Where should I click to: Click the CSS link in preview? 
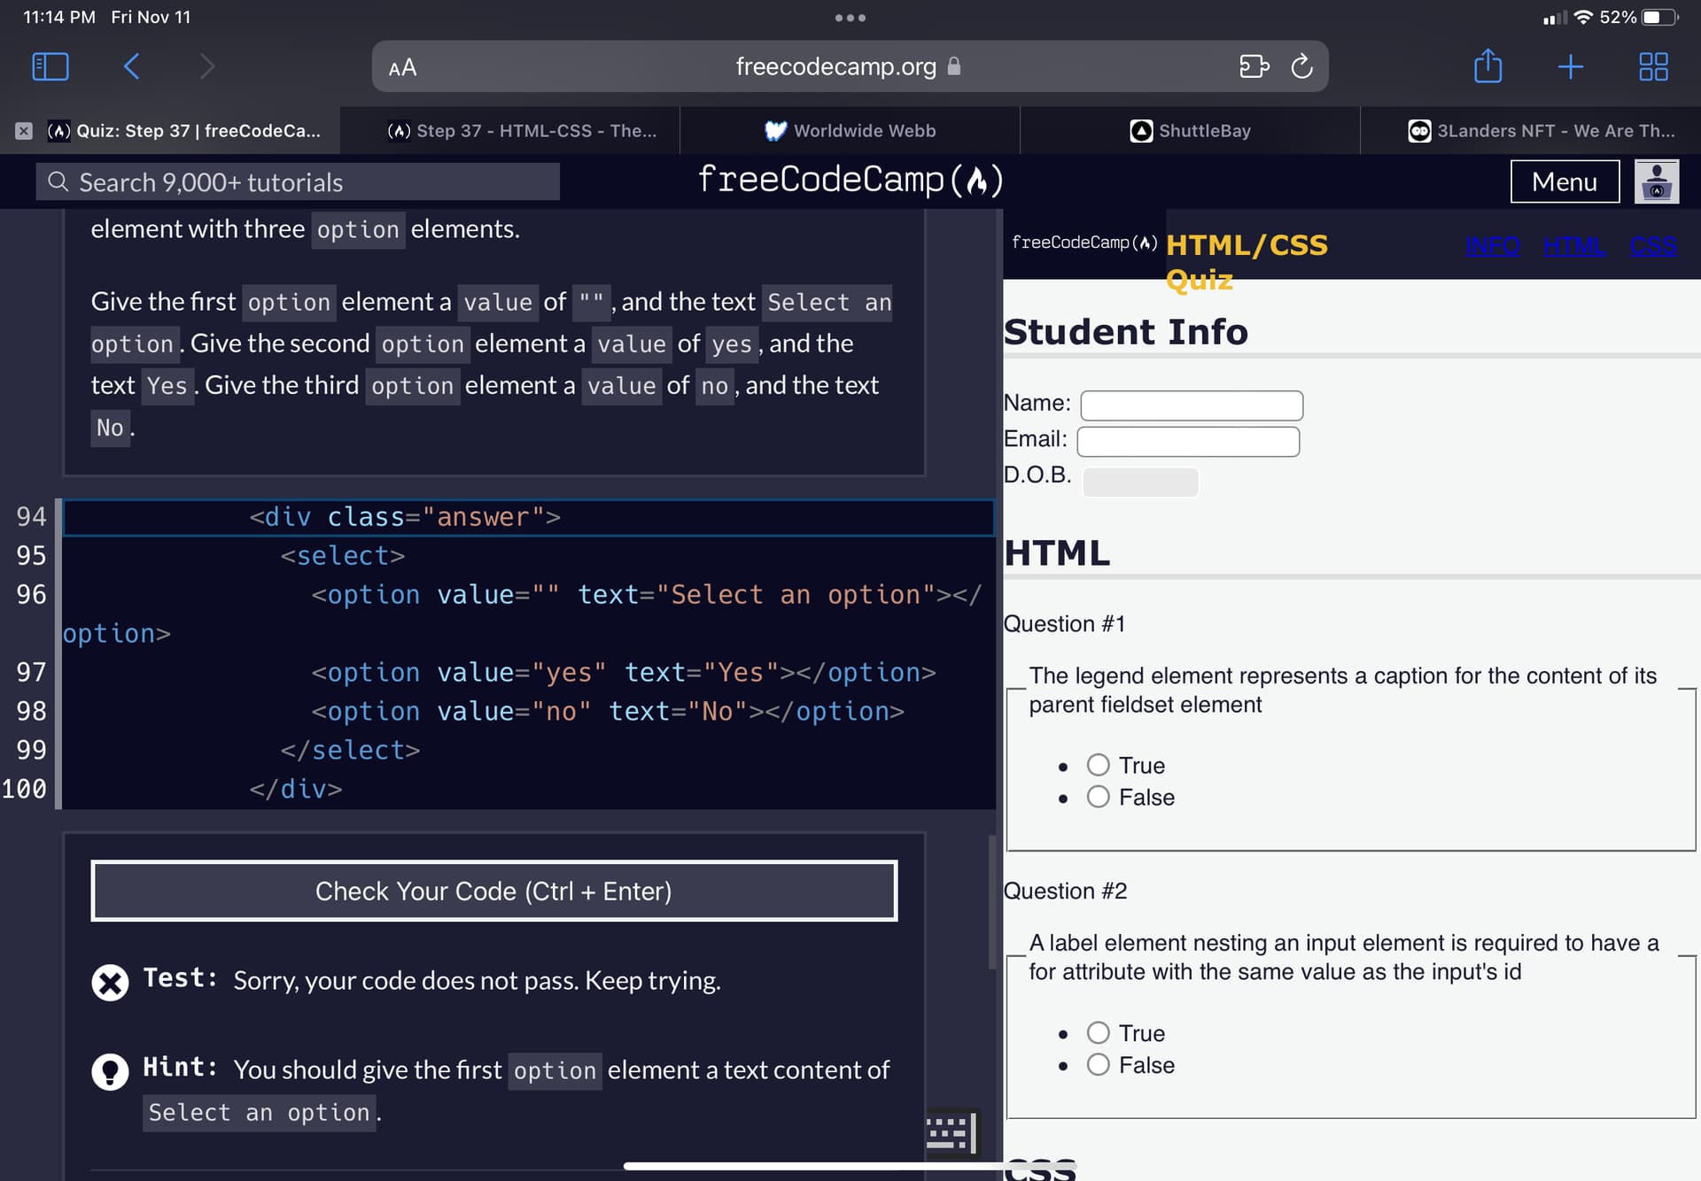tap(1653, 246)
